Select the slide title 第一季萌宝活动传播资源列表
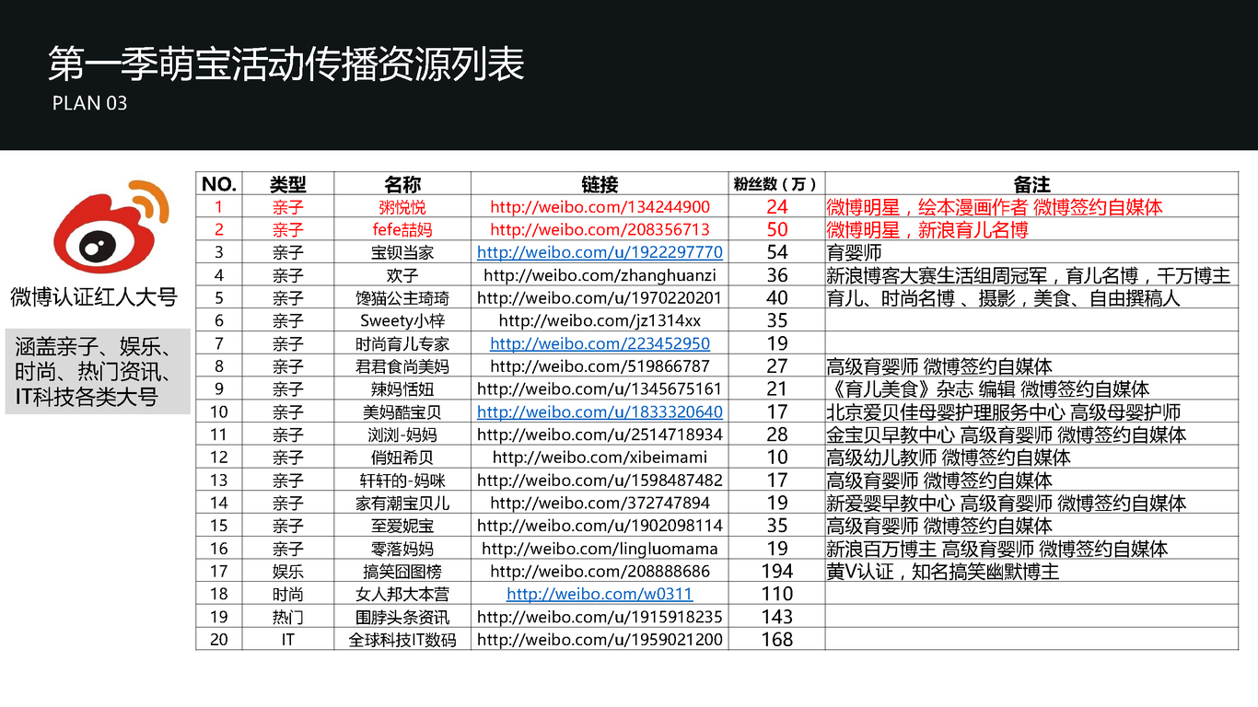Screen dimensions: 1258x707 point(286,64)
